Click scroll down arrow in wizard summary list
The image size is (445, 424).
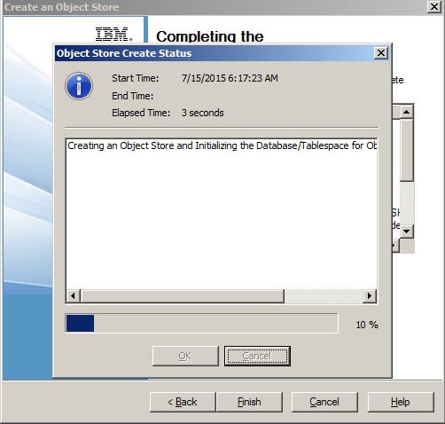pos(407,231)
